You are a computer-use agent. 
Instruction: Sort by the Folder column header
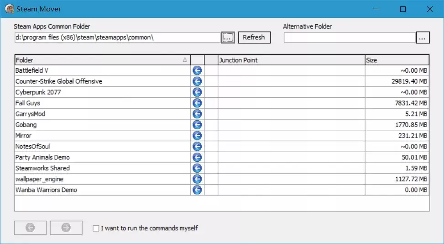[x=103, y=60]
